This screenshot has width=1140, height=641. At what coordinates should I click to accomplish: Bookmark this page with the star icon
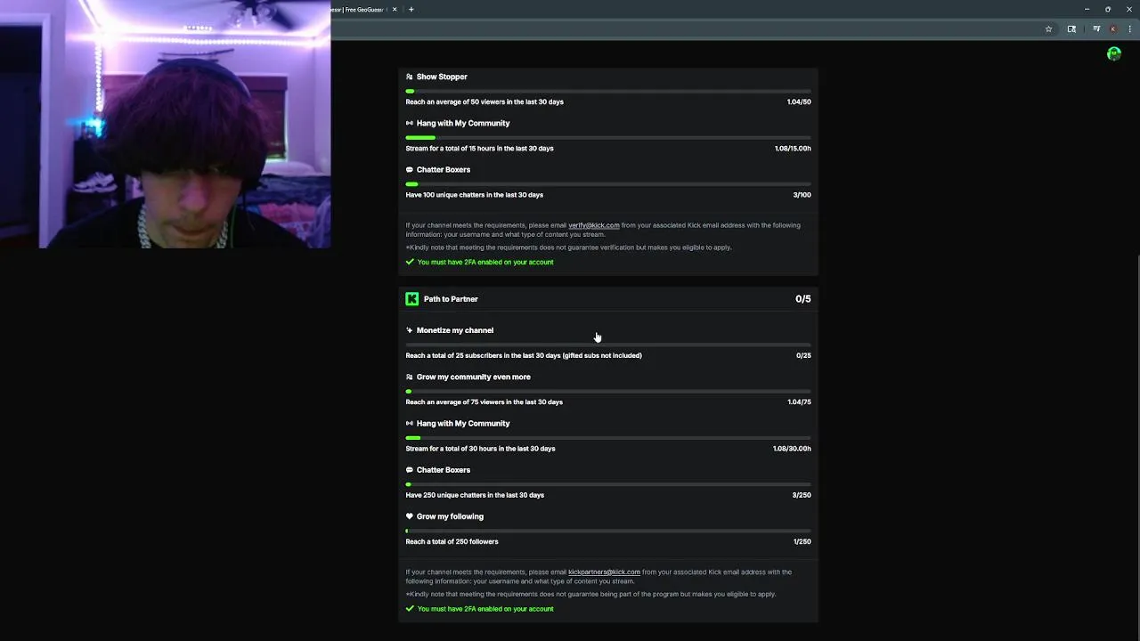[x=1048, y=28]
